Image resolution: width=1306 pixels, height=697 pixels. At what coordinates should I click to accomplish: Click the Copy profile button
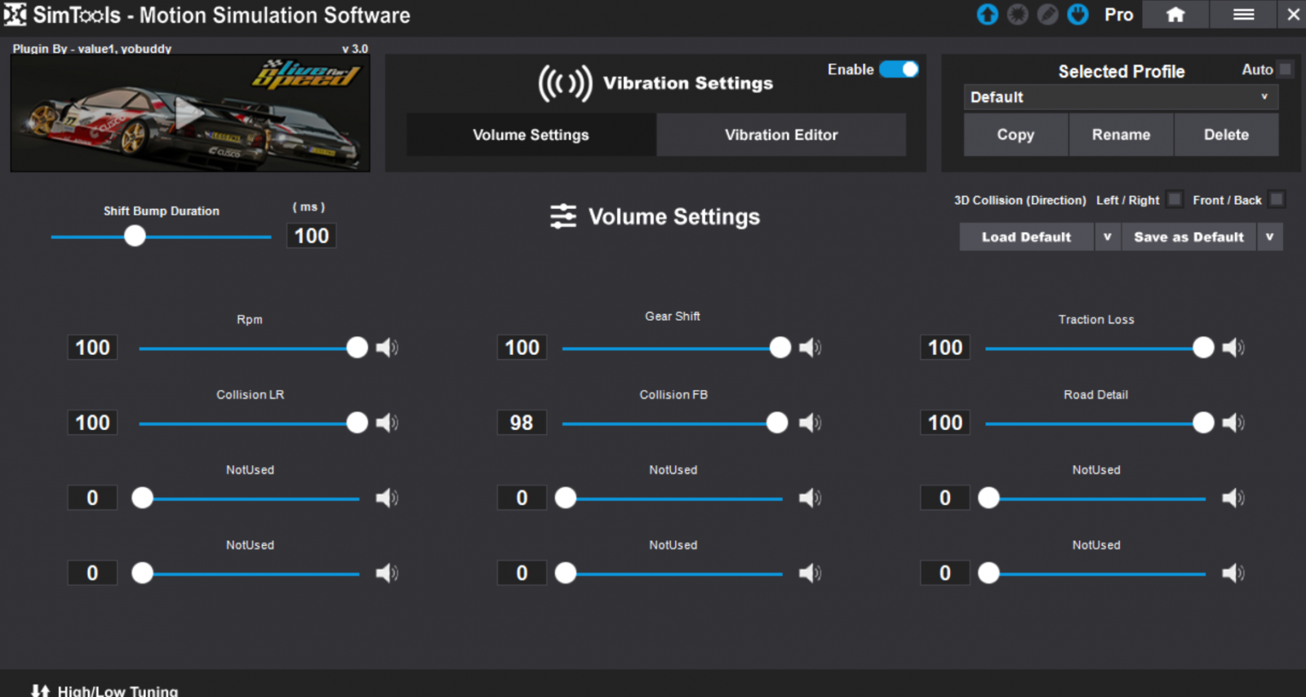pos(1015,135)
